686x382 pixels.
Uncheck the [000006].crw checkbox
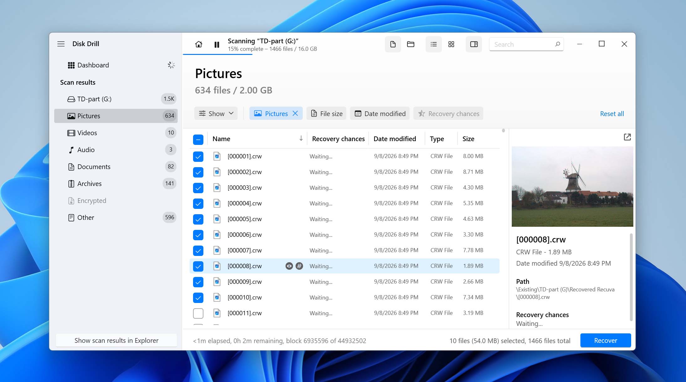click(x=198, y=235)
